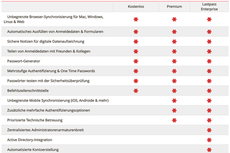This screenshot has height=153, width=230.
Task: Click the Befehlszeilenschnittstelle feature text
Action: [28, 91]
